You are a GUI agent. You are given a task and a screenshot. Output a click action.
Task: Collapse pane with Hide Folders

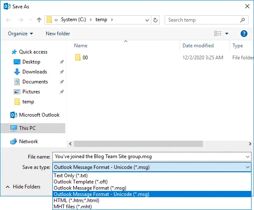(26, 187)
